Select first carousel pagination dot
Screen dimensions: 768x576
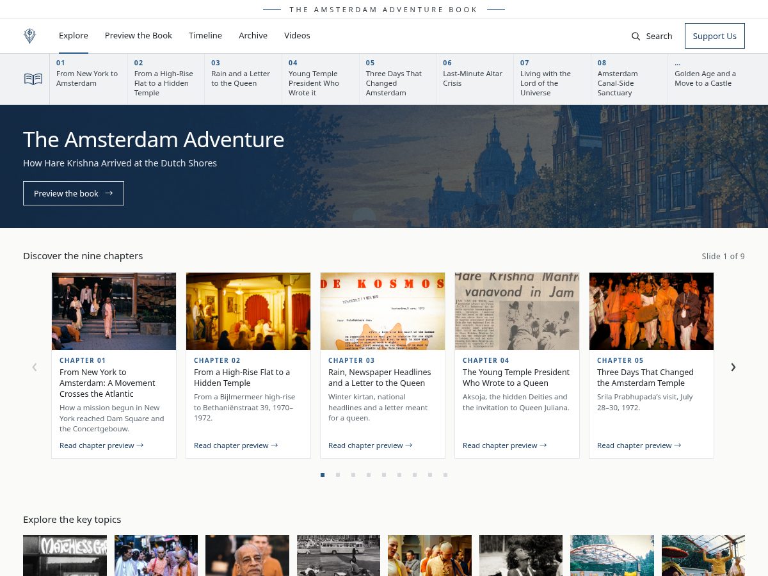click(x=323, y=475)
